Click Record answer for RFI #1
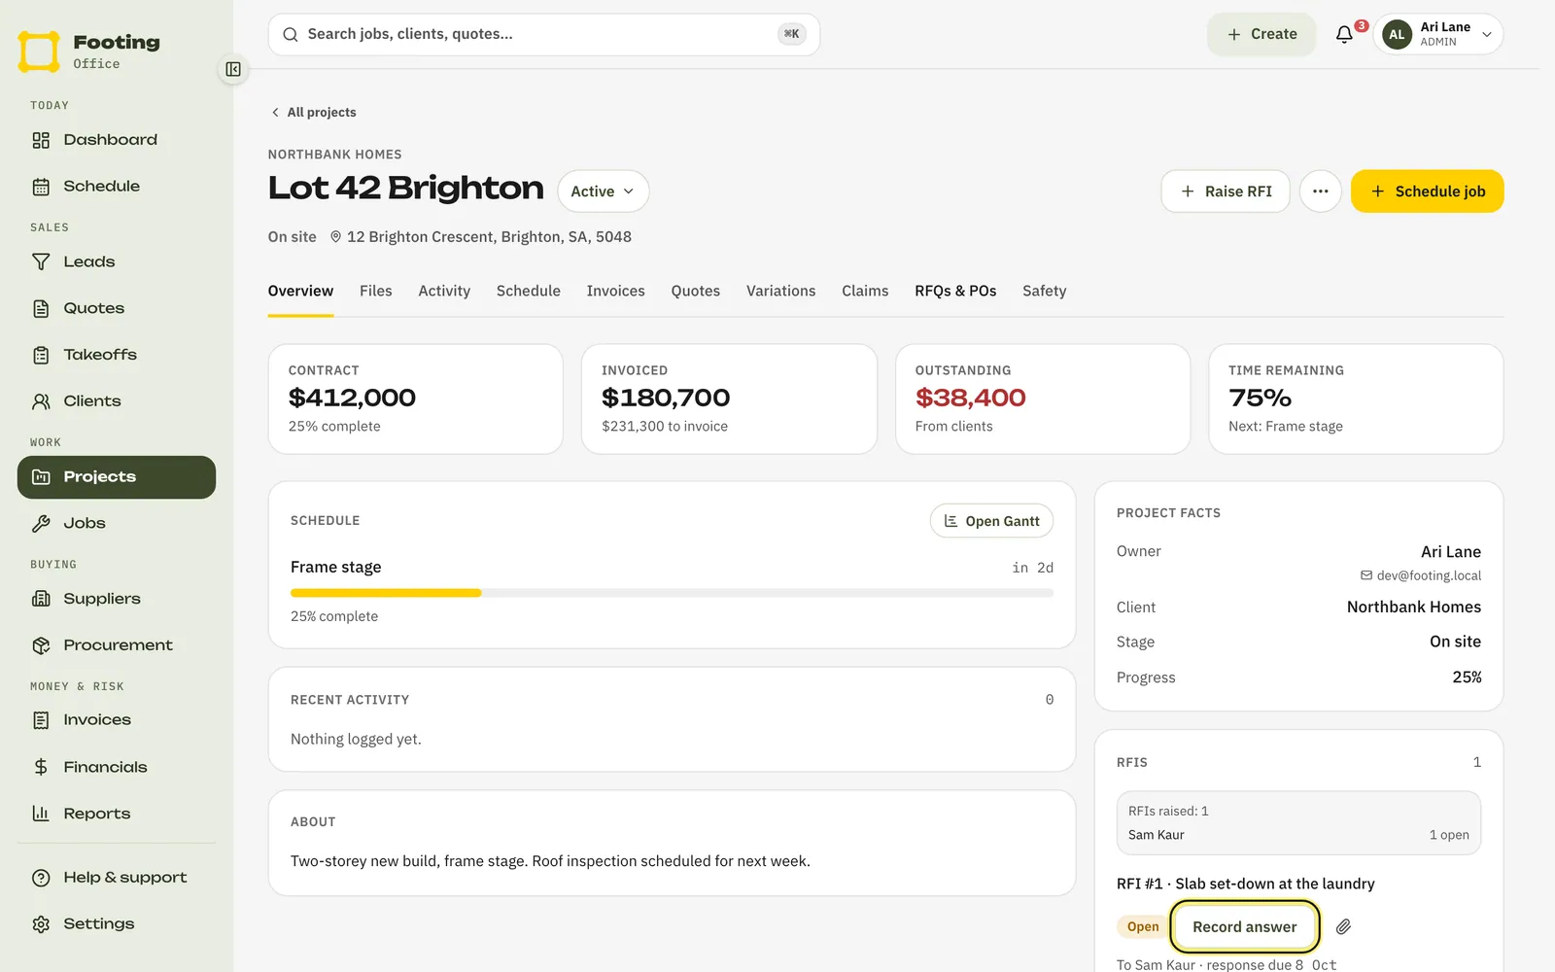The height and width of the screenshot is (972, 1555). [x=1245, y=927]
